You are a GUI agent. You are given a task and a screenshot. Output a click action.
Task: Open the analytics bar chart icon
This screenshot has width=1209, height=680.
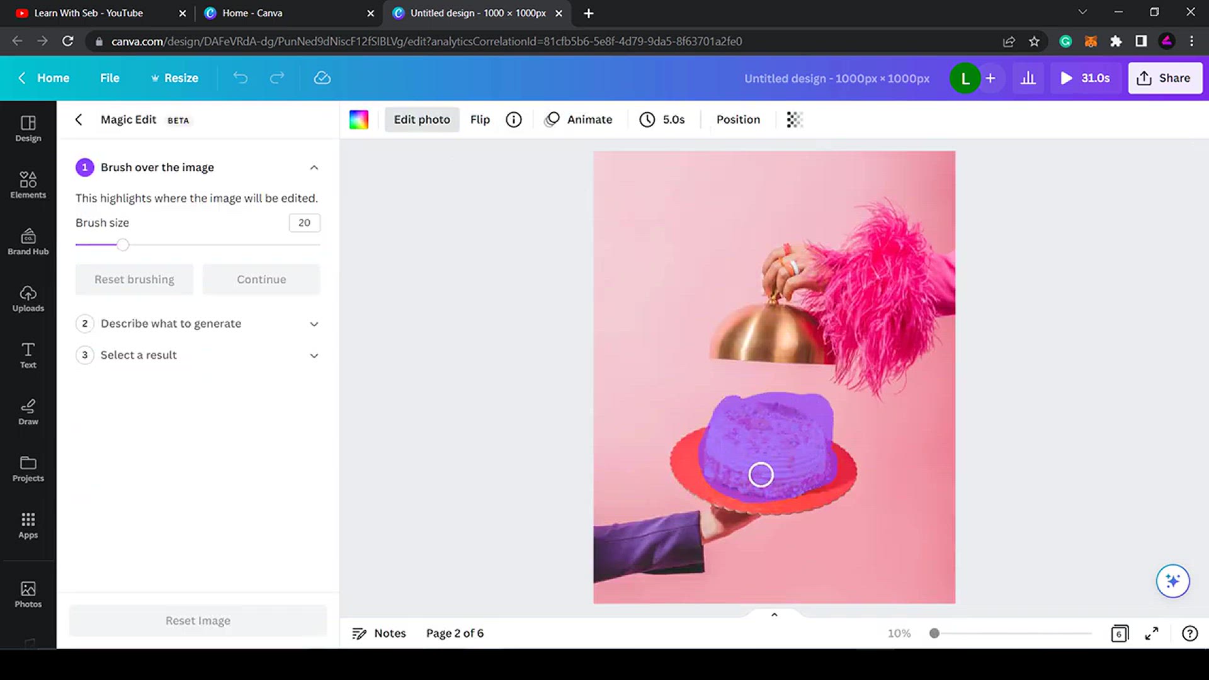coord(1028,78)
